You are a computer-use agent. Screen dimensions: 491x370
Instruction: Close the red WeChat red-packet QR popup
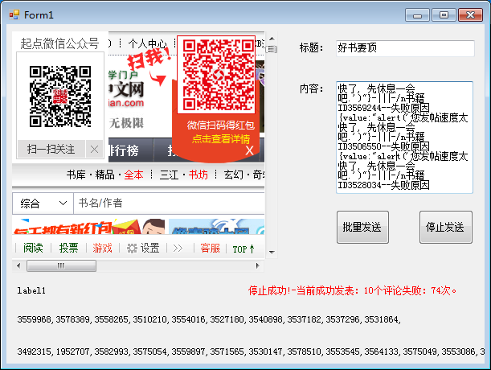point(249,150)
